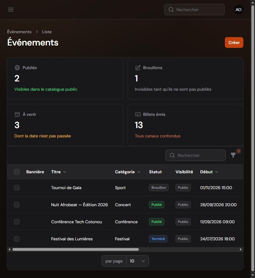Click the table scrollbar right arrow

click(x=241, y=250)
